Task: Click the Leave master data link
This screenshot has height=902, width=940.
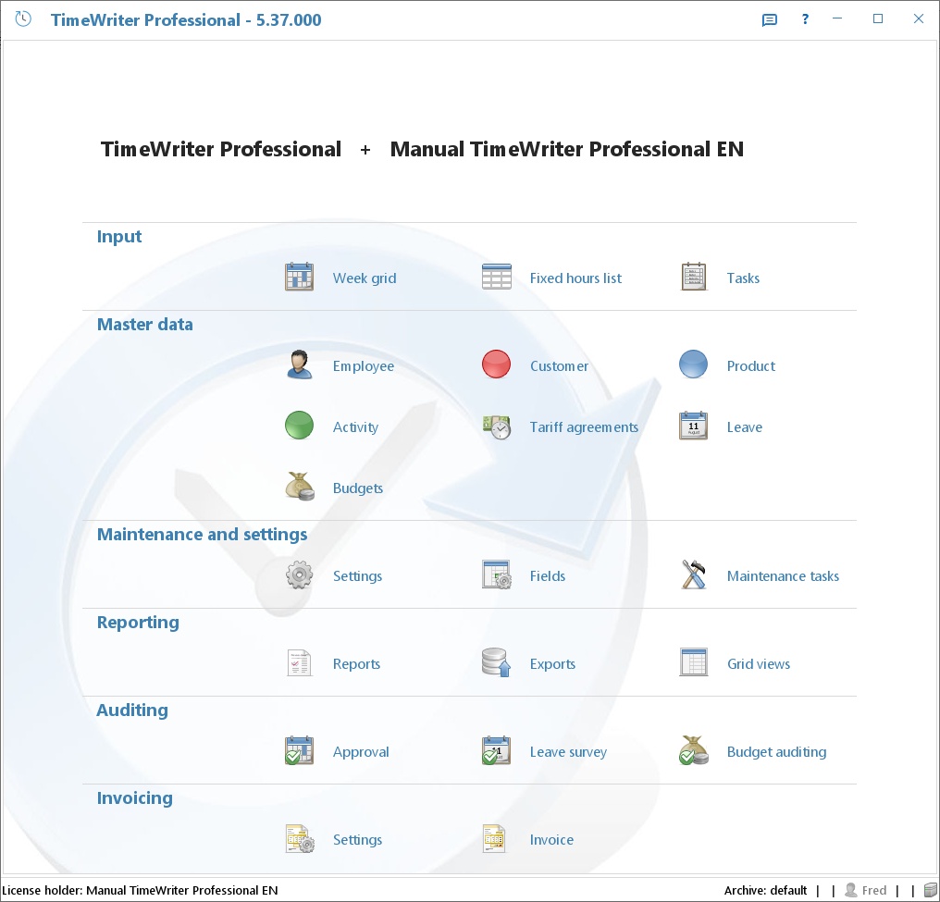Action: (745, 427)
